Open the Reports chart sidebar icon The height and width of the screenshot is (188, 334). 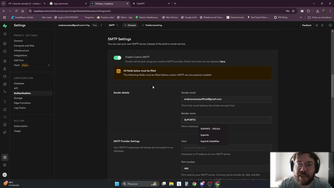(x=5, y=109)
